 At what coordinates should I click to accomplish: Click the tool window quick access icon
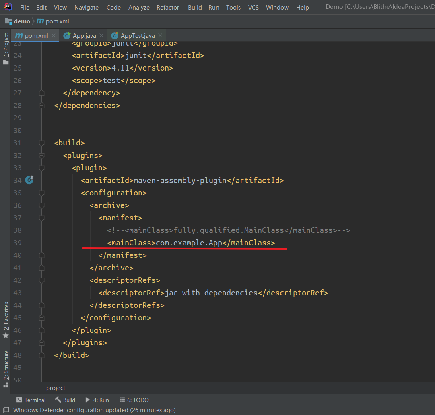6,410
